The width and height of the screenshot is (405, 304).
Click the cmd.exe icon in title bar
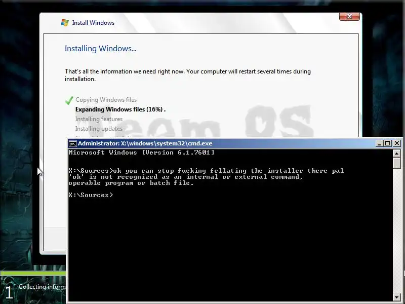[72, 143]
